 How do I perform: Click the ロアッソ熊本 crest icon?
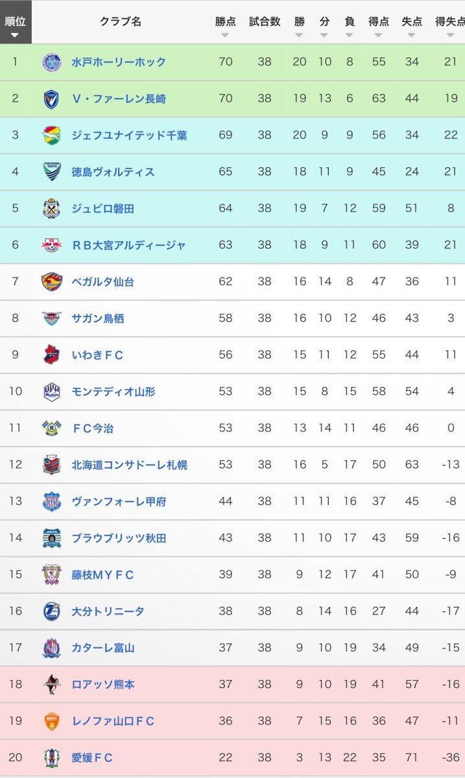coord(52,683)
